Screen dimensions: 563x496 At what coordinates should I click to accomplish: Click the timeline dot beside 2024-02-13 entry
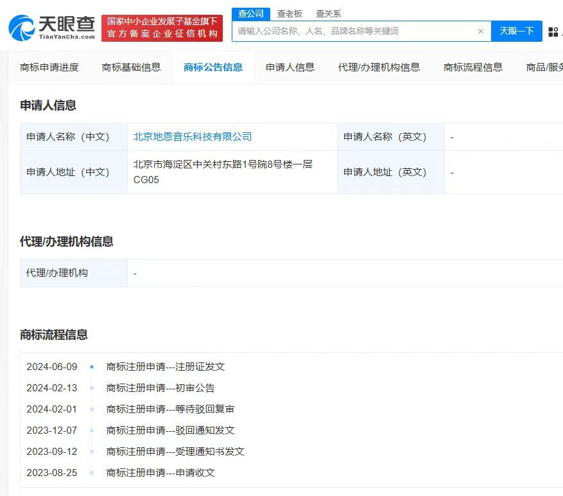pyautogui.click(x=91, y=387)
